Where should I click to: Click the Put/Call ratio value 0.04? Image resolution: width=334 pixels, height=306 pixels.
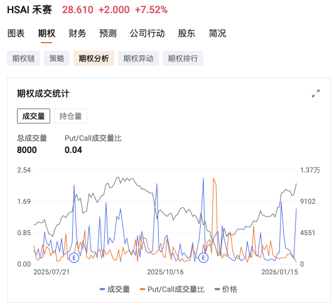[x=73, y=150]
